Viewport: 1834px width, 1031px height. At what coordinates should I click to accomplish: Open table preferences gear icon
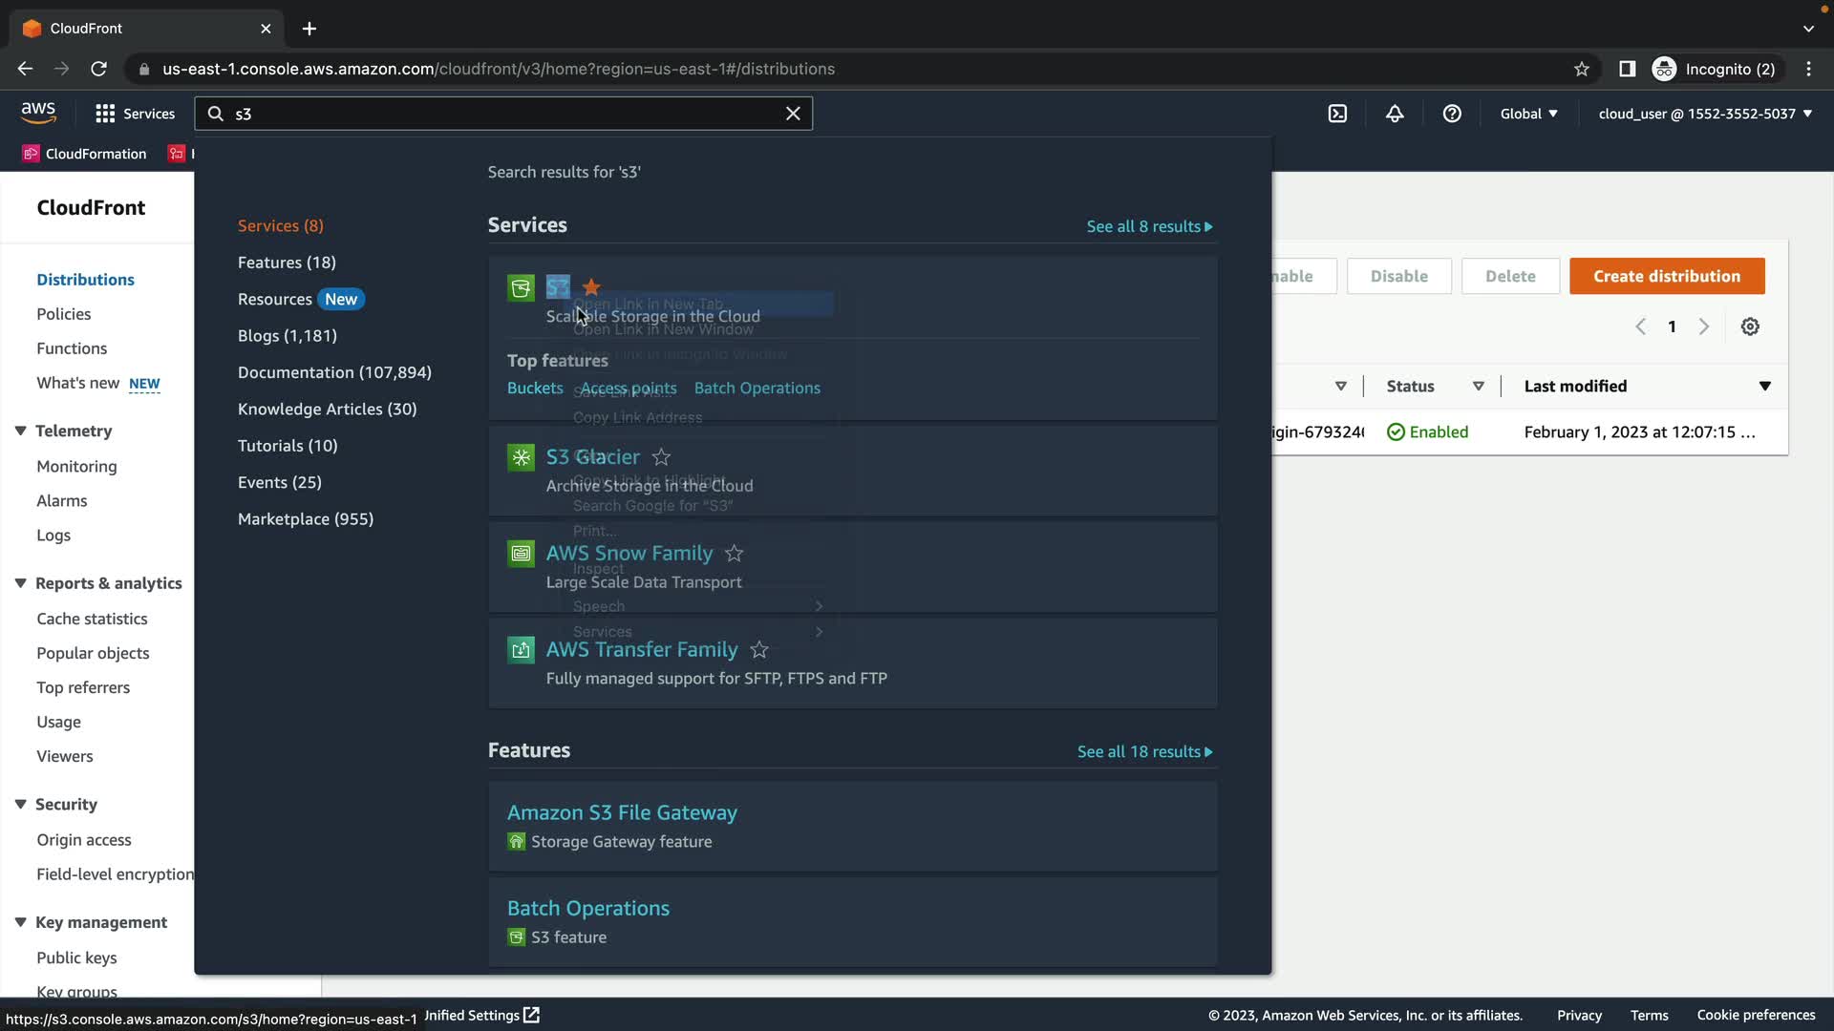coord(1750,326)
